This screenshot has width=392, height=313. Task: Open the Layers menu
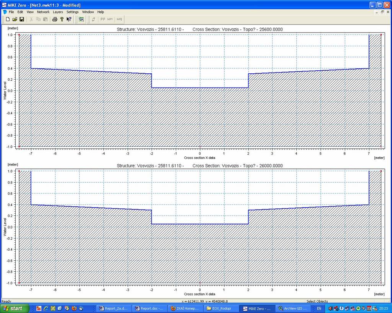58,12
